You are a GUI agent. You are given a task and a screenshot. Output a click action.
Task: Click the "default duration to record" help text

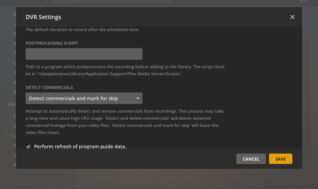[82, 30]
